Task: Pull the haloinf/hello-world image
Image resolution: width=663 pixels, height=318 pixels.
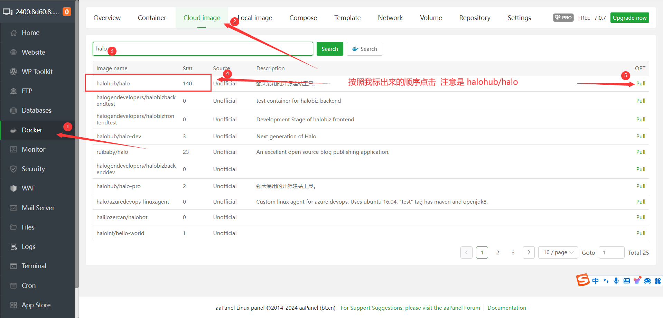Action: tap(641, 233)
